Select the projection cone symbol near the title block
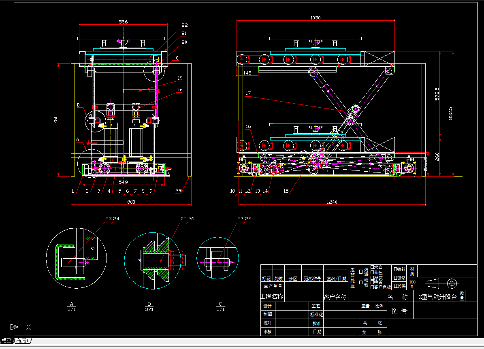This screenshot has width=484, height=349. (x=433, y=283)
